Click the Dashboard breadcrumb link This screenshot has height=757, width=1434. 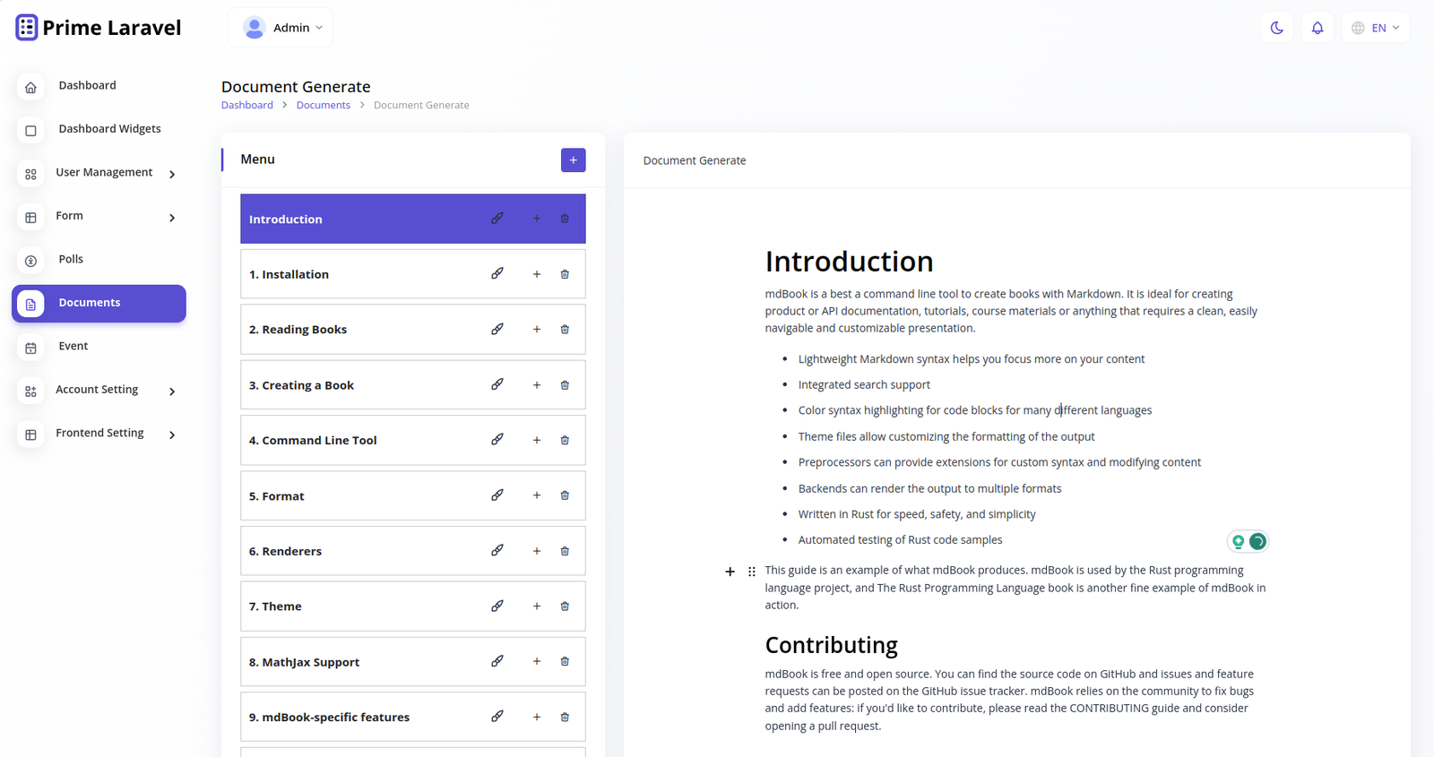pyautogui.click(x=247, y=106)
